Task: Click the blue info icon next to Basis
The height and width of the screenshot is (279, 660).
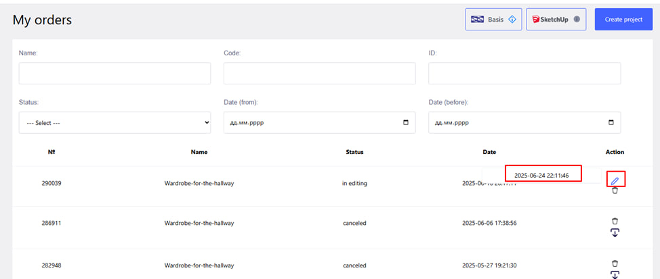Action: pyautogui.click(x=512, y=20)
